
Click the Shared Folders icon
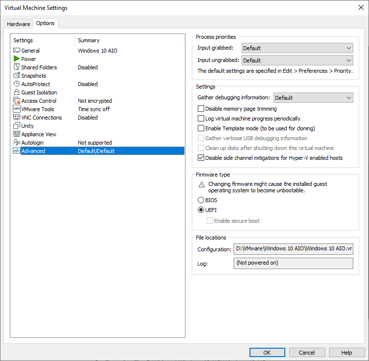point(17,67)
